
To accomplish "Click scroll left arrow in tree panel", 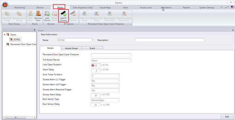I will [4, 117].
